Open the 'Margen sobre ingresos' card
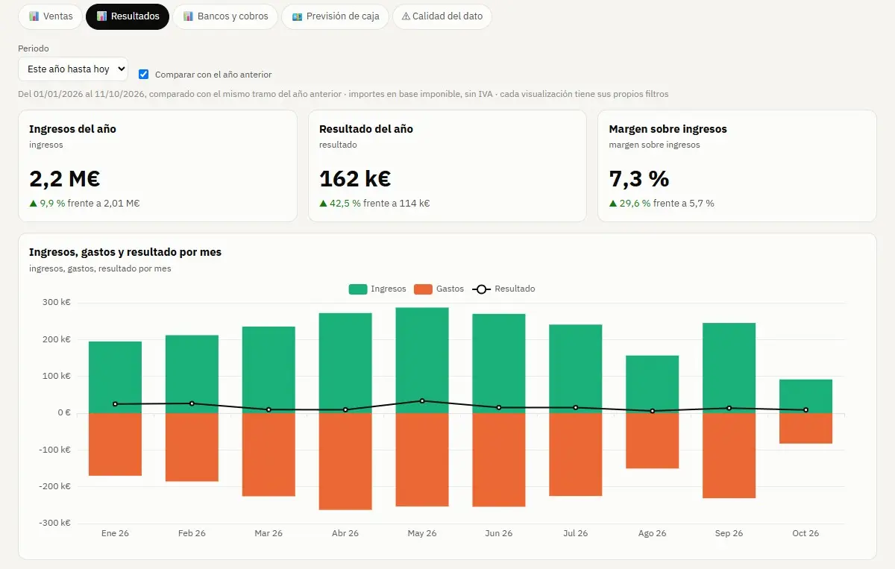 (737, 166)
